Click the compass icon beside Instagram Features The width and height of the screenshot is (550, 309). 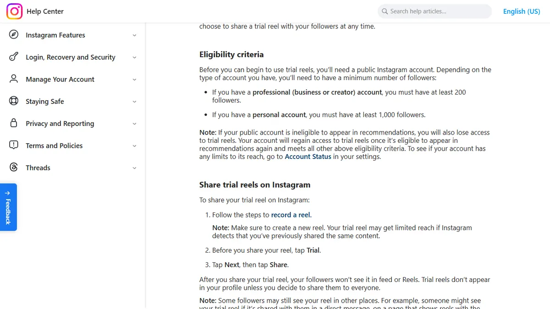pyautogui.click(x=14, y=35)
